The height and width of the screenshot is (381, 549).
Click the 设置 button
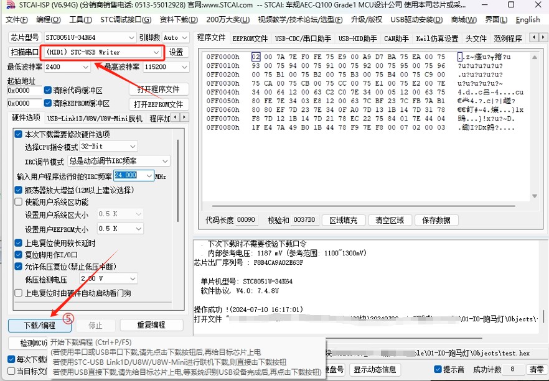[176, 52]
